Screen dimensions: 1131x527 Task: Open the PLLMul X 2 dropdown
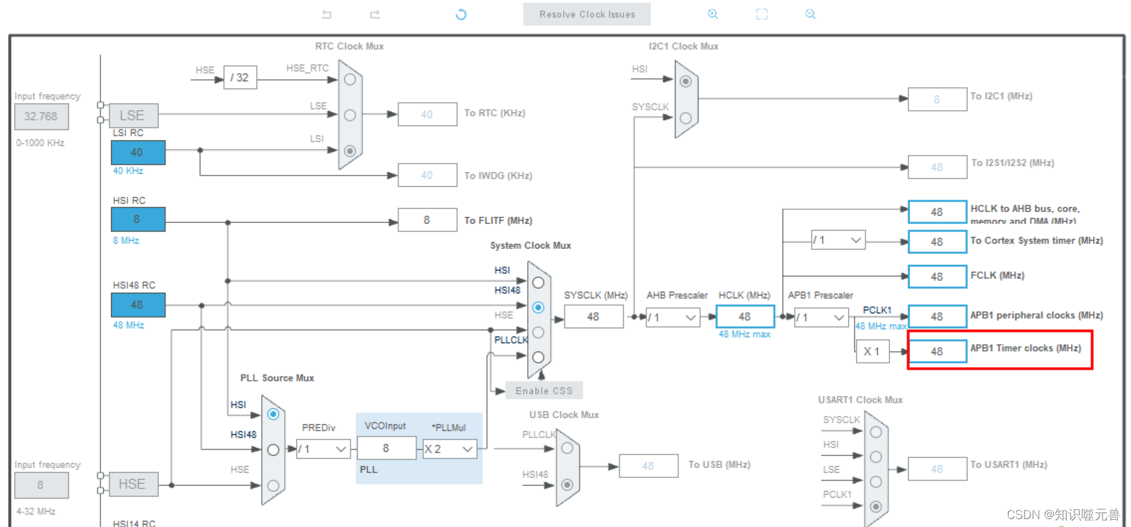[450, 449]
